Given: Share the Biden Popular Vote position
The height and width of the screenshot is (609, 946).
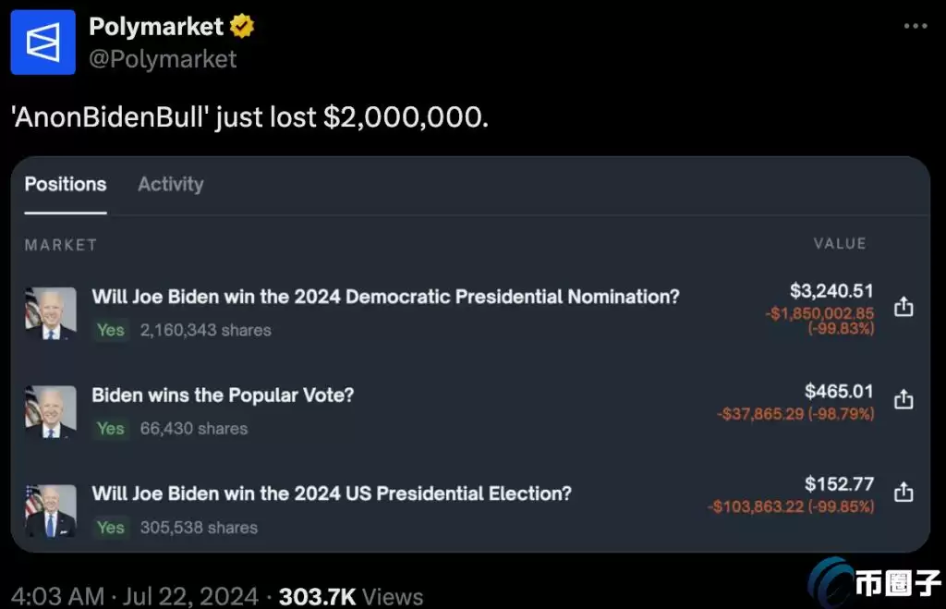Looking at the screenshot, I should (x=904, y=399).
